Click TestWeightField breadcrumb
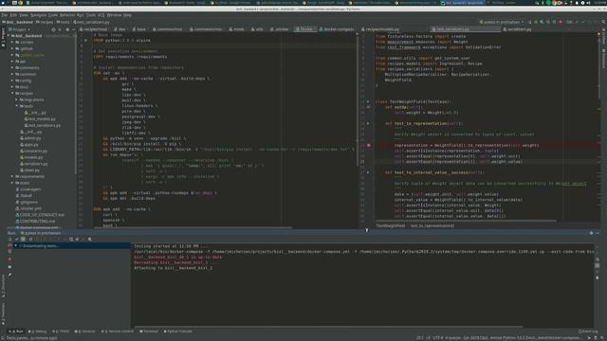This screenshot has height=341, width=607. coord(390,225)
